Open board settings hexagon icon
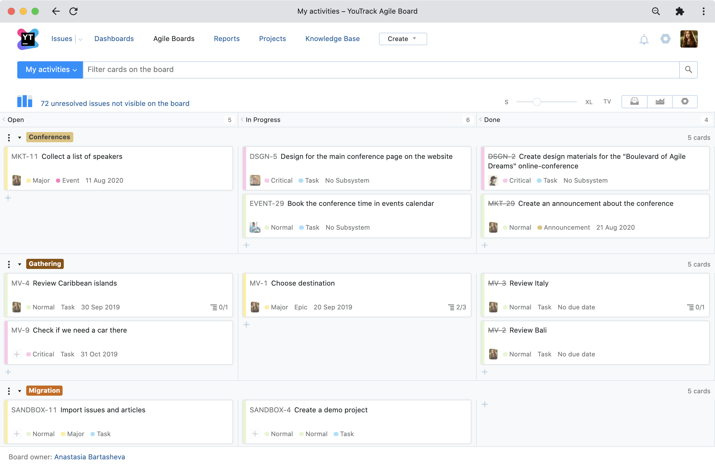This screenshot has width=715, height=476. (x=685, y=101)
